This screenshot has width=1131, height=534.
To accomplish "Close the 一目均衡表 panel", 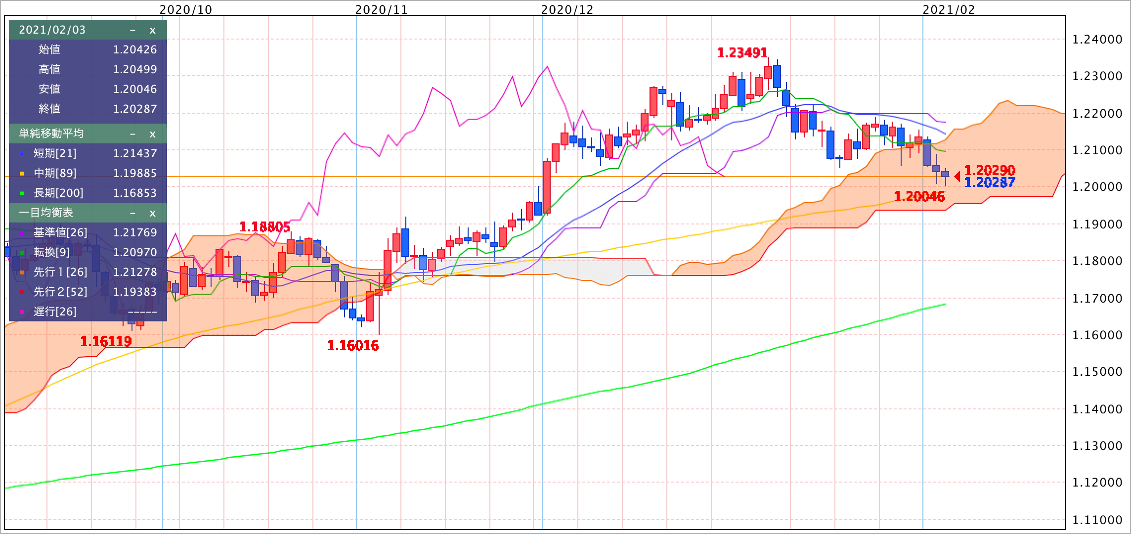I will click(x=152, y=213).
